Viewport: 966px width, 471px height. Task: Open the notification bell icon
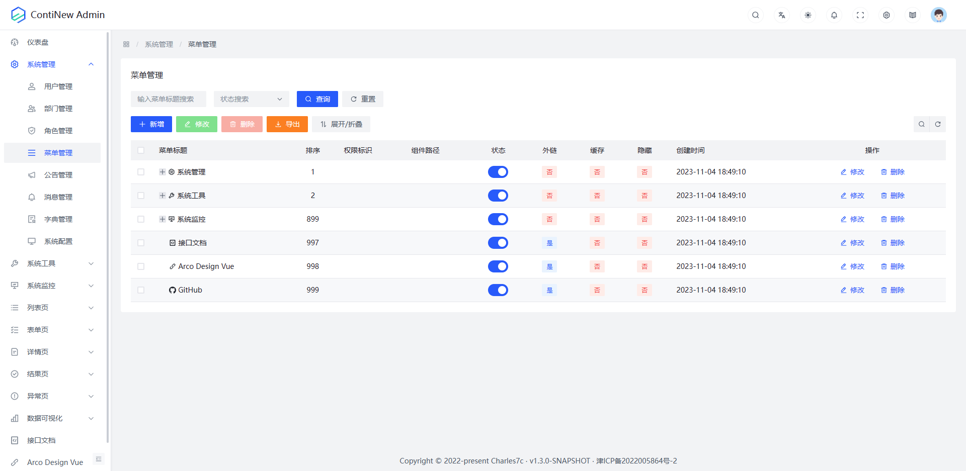pos(834,15)
